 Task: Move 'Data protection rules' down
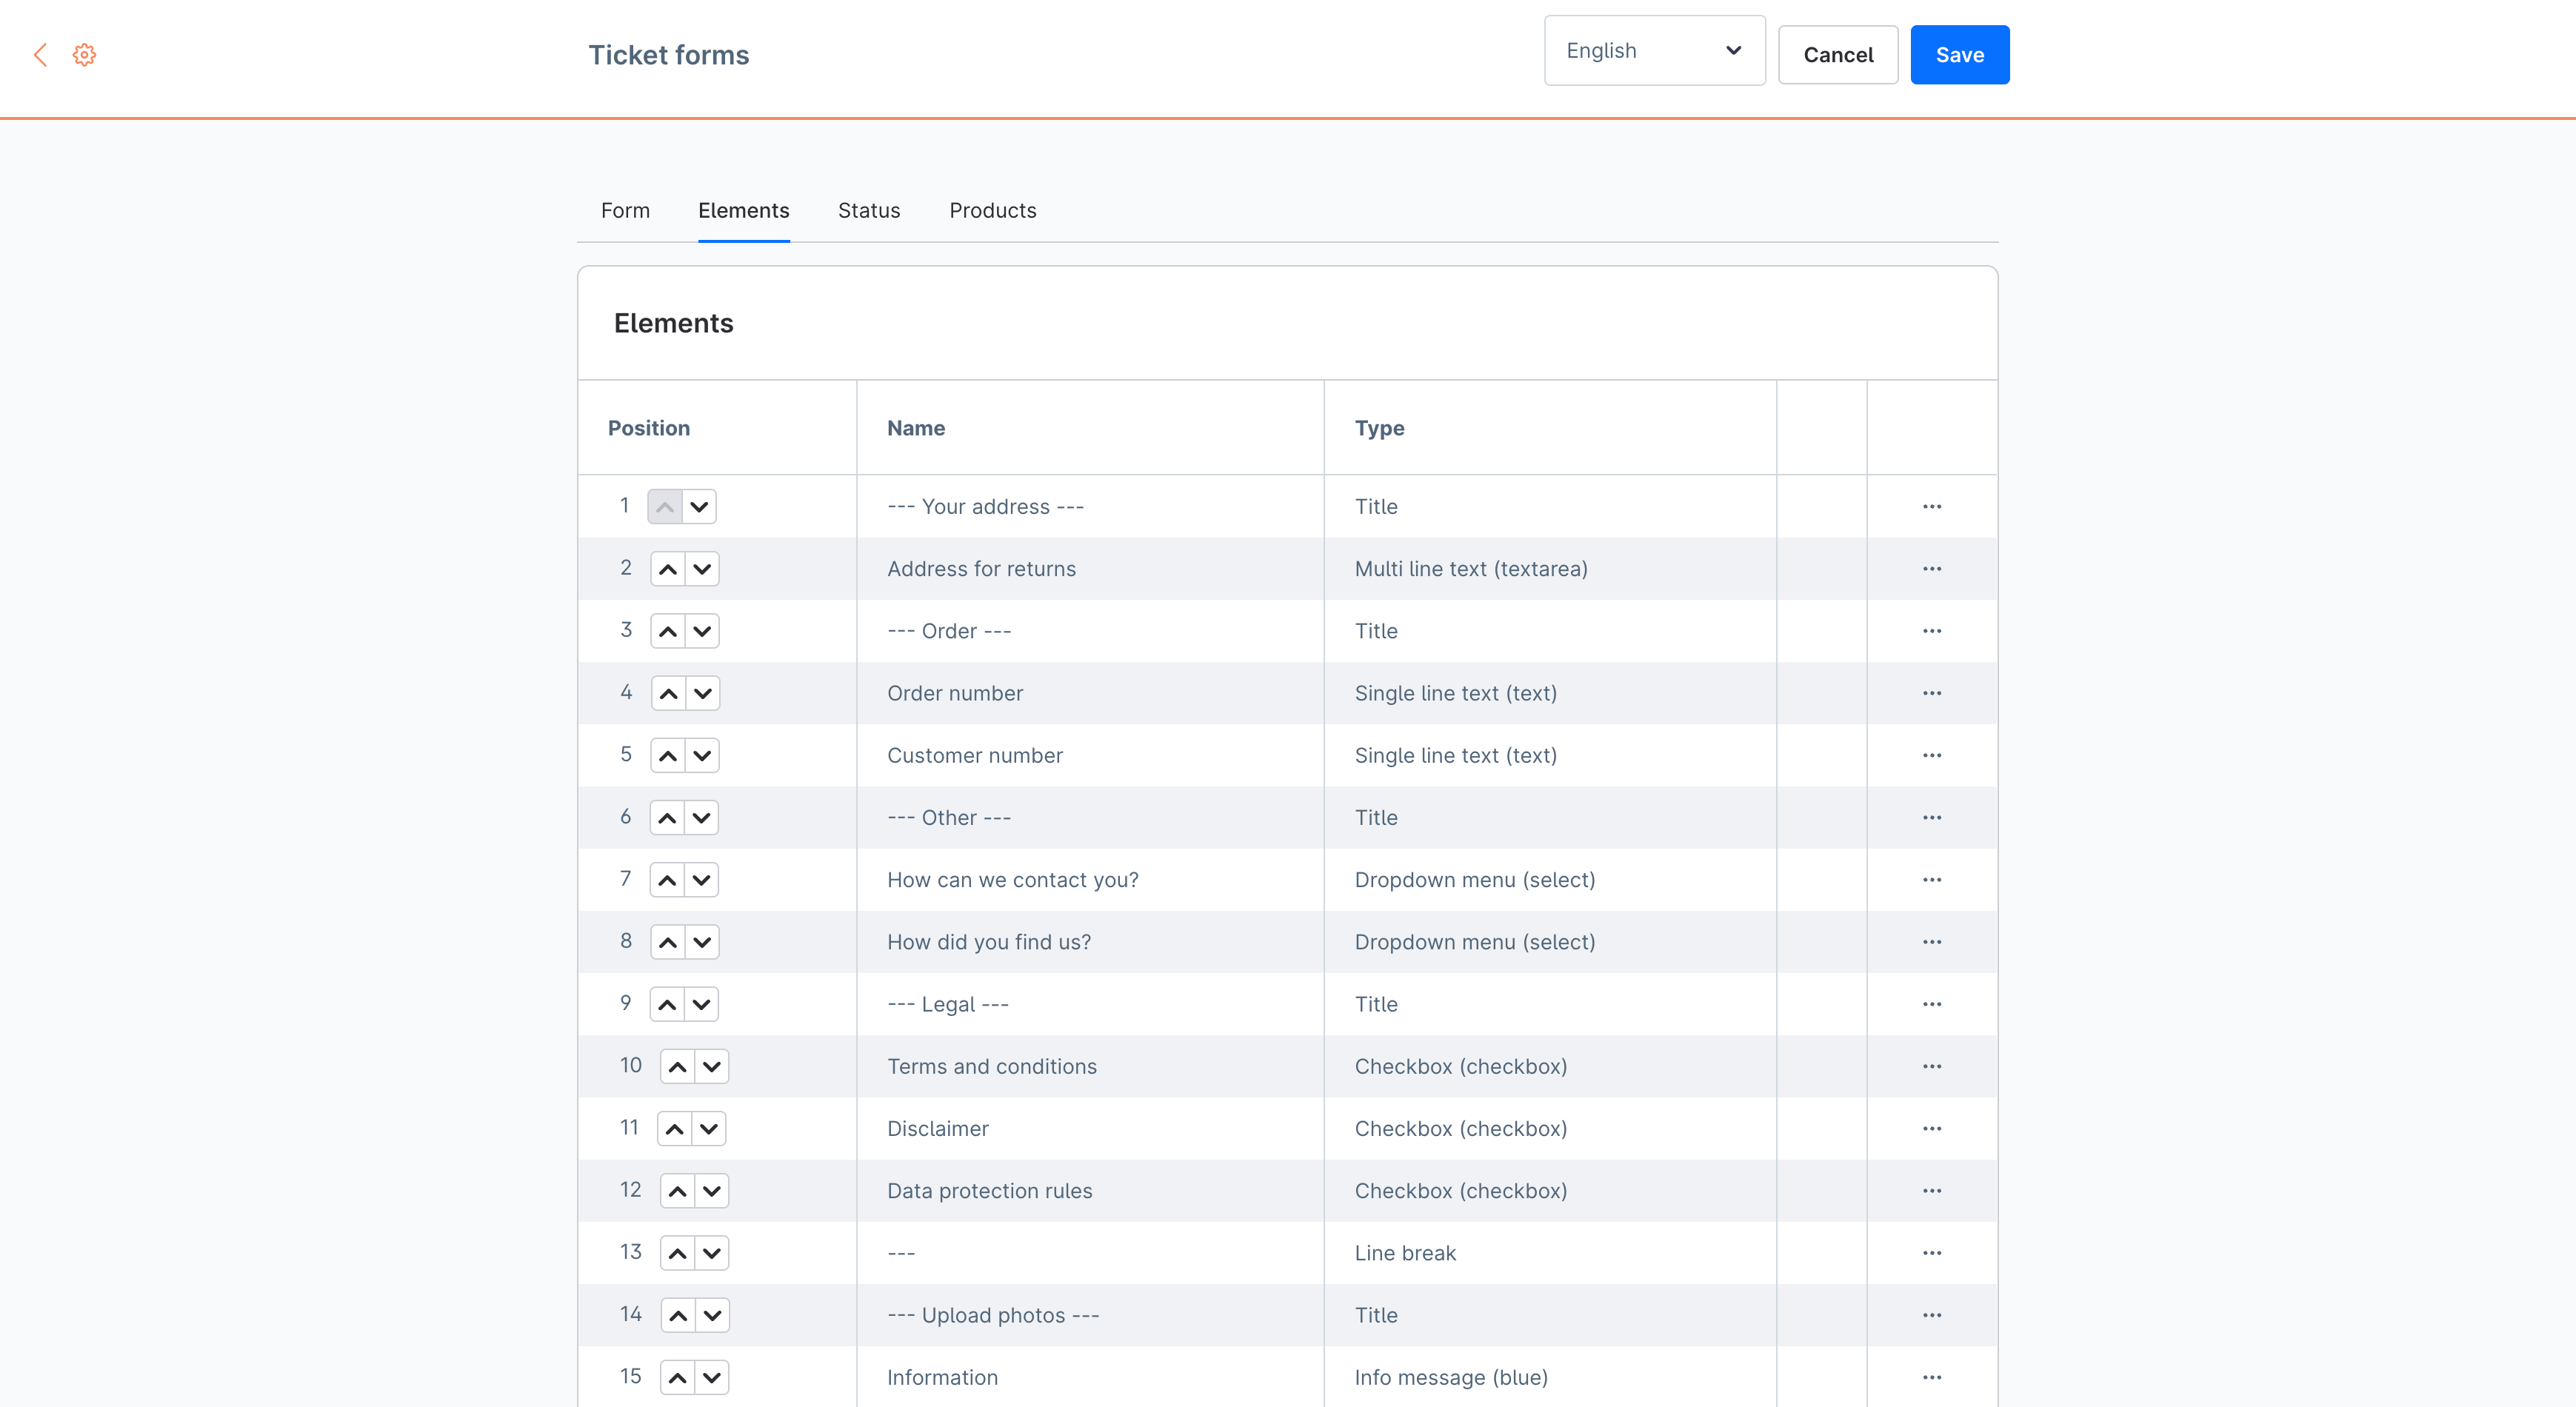712,1191
